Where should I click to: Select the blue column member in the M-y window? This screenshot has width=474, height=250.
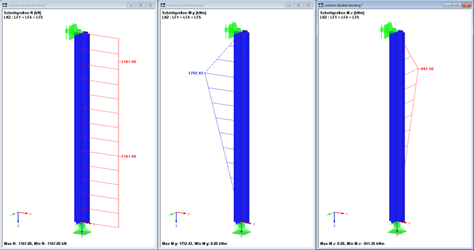click(x=241, y=127)
